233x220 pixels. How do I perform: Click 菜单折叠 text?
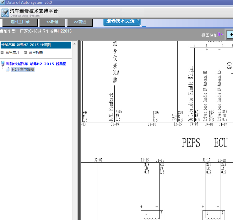36,52
